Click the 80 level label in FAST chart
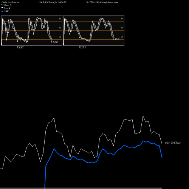Screen dimensions: 189x189 pos(60,19)
